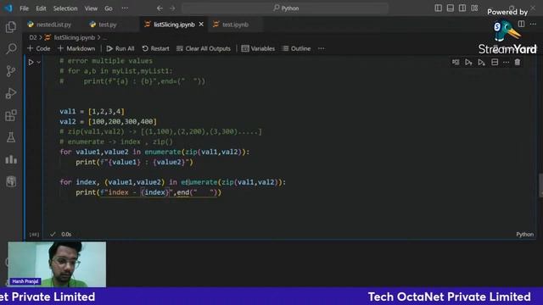
Task: Open Edit menu
Action: click(x=41, y=8)
